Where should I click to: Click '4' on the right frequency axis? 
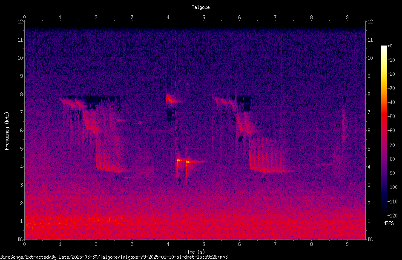(x=369, y=167)
